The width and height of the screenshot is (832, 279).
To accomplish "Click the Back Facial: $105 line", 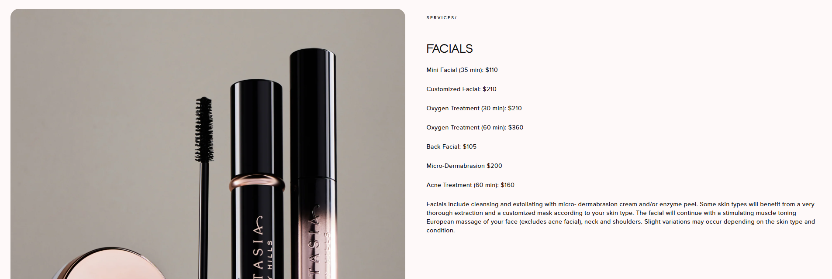I will pos(451,146).
